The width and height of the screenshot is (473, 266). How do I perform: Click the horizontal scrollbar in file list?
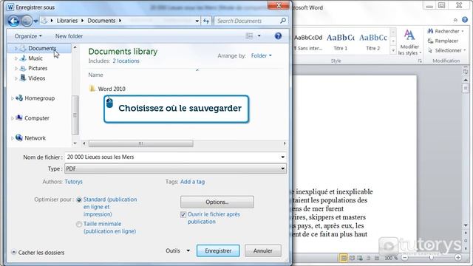(x=140, y=143)
